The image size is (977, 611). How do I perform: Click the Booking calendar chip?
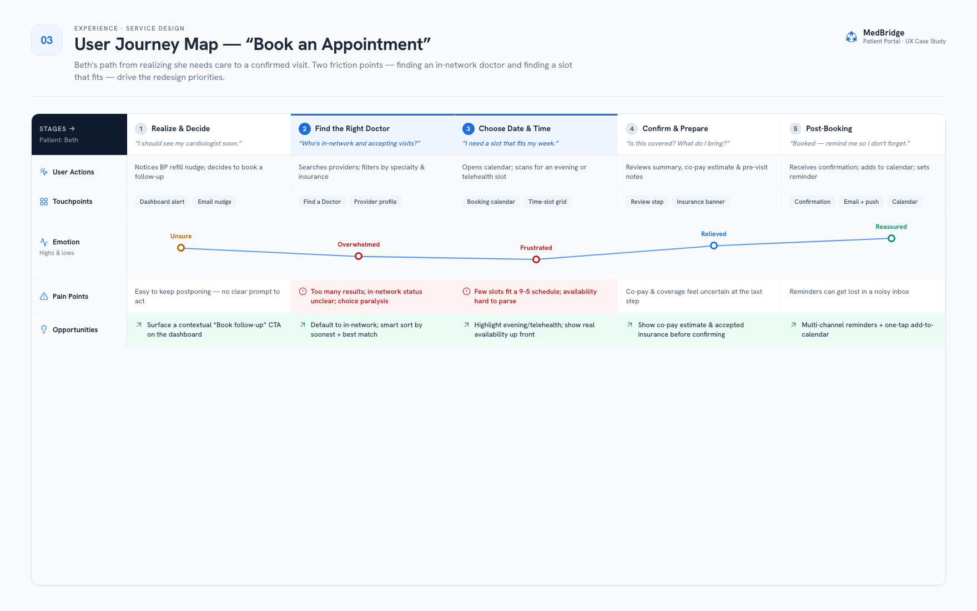coord(491,202)
